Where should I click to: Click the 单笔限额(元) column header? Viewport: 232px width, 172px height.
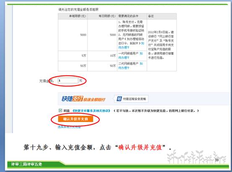(x=77, y=16)
